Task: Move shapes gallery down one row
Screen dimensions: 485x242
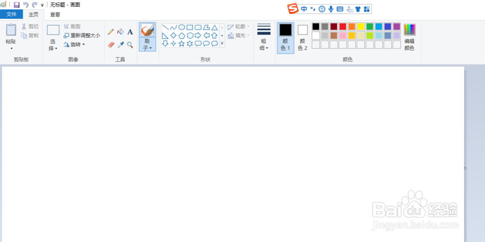Action: [222, 35]
